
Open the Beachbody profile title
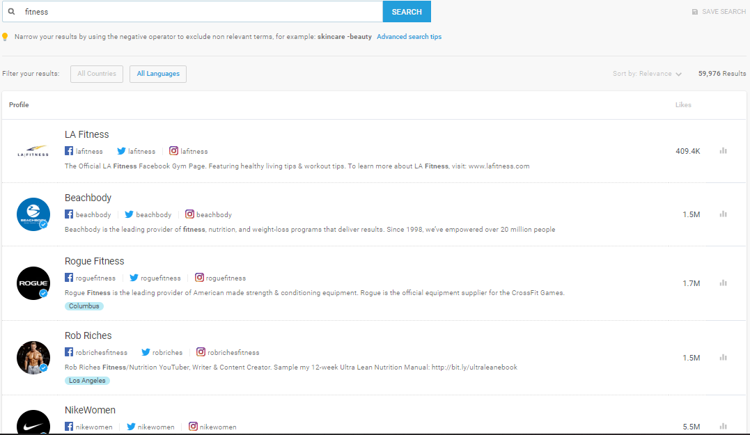pos(88,198)
